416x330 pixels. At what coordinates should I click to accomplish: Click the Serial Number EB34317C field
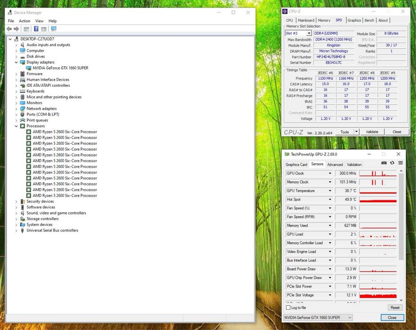click(x=334, y=63)
